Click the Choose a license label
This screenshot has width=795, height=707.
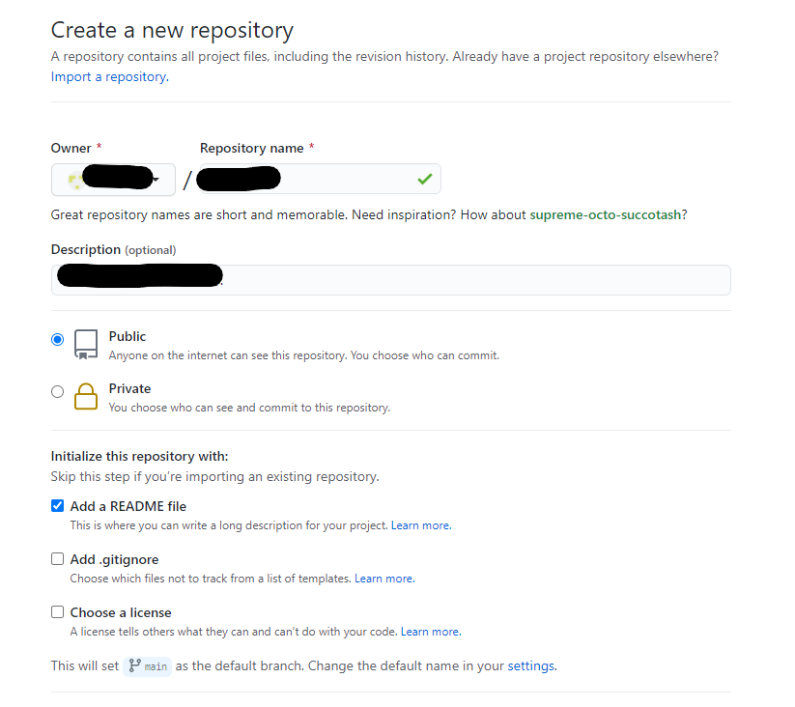121,612
